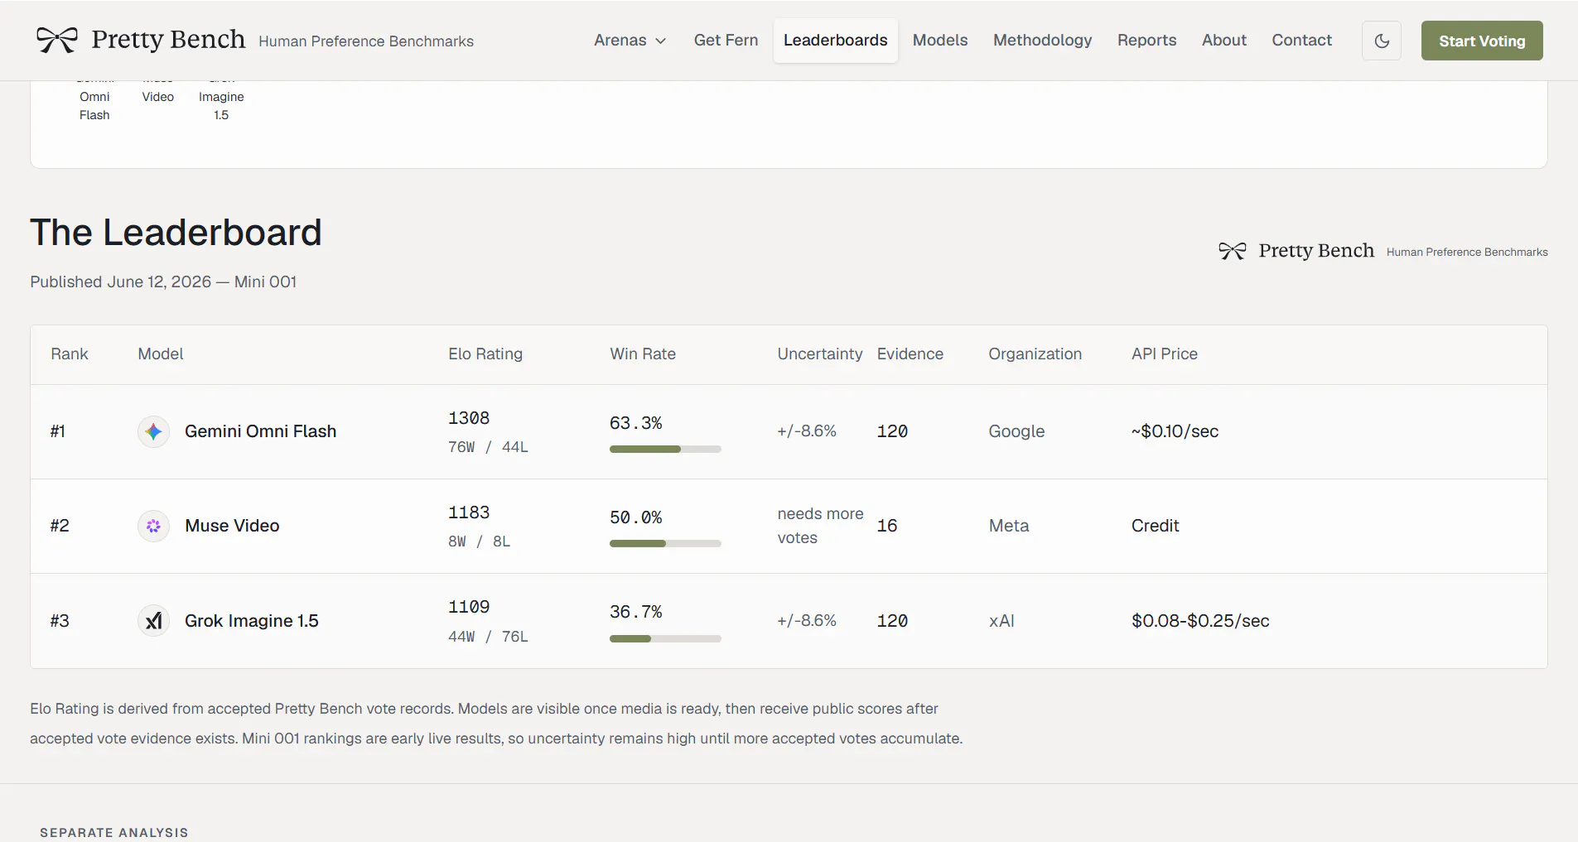Click the rank #3 cell
Image resolution: width=1578 pixels, height=842 pixels.
60,621
